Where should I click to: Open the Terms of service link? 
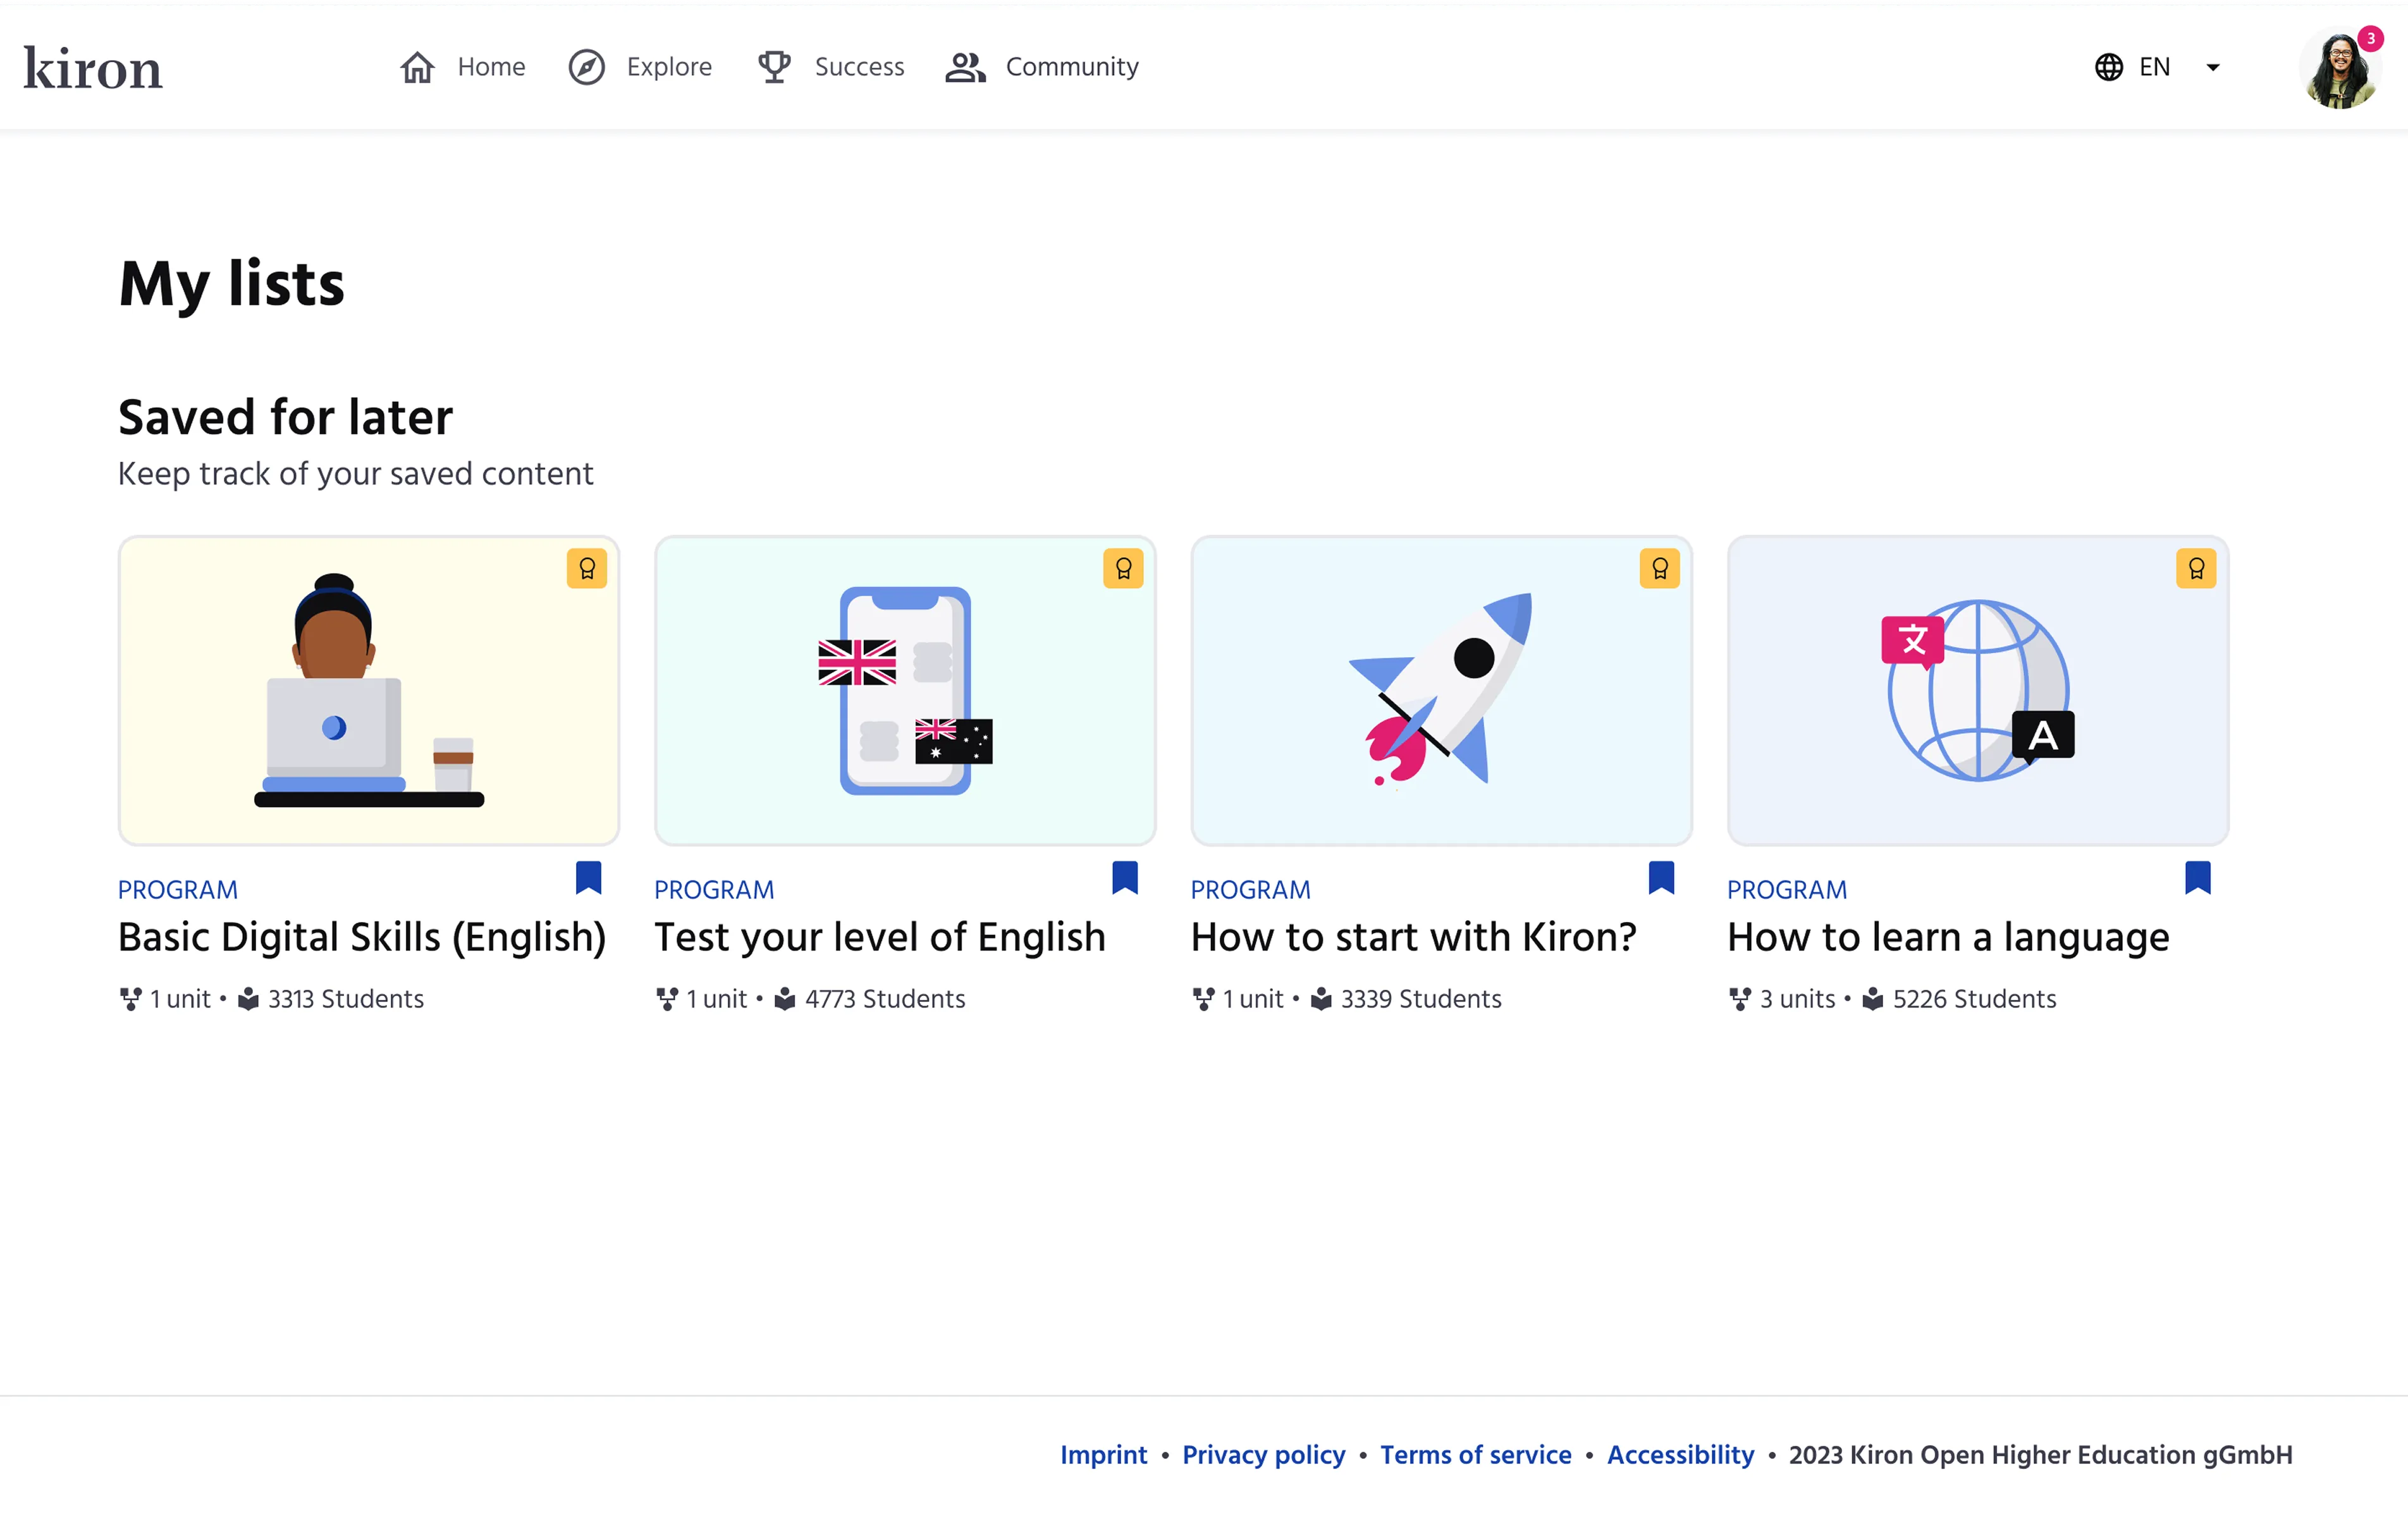click(1475, 1454)
